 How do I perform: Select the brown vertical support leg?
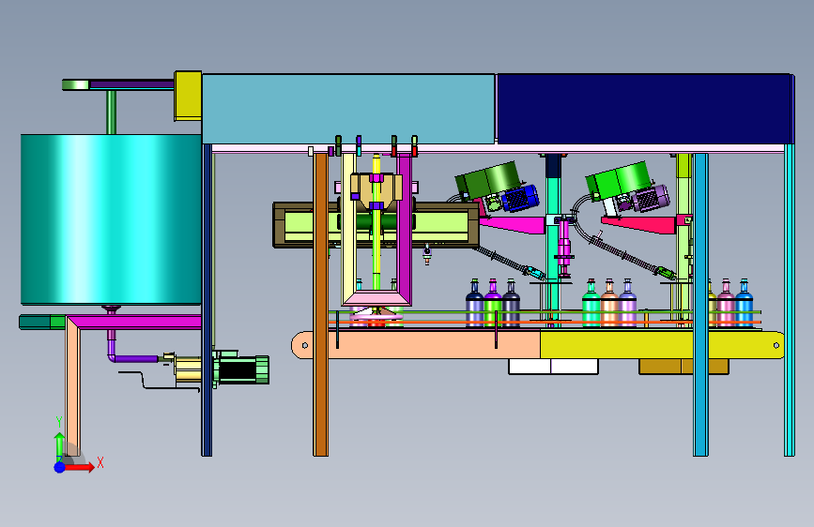click(x=321, y=305)
